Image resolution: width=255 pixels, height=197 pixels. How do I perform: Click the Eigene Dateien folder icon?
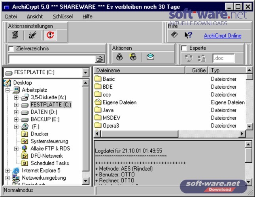98,102
